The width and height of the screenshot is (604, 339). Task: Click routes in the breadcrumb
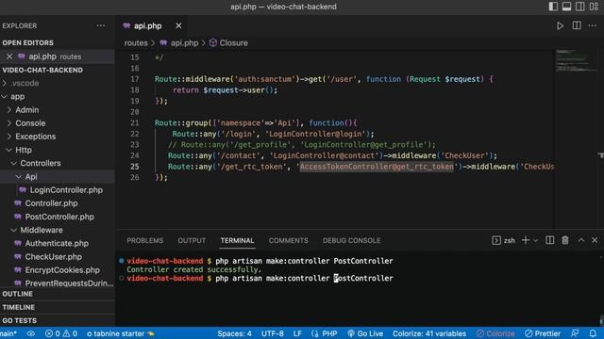point(136,43)
